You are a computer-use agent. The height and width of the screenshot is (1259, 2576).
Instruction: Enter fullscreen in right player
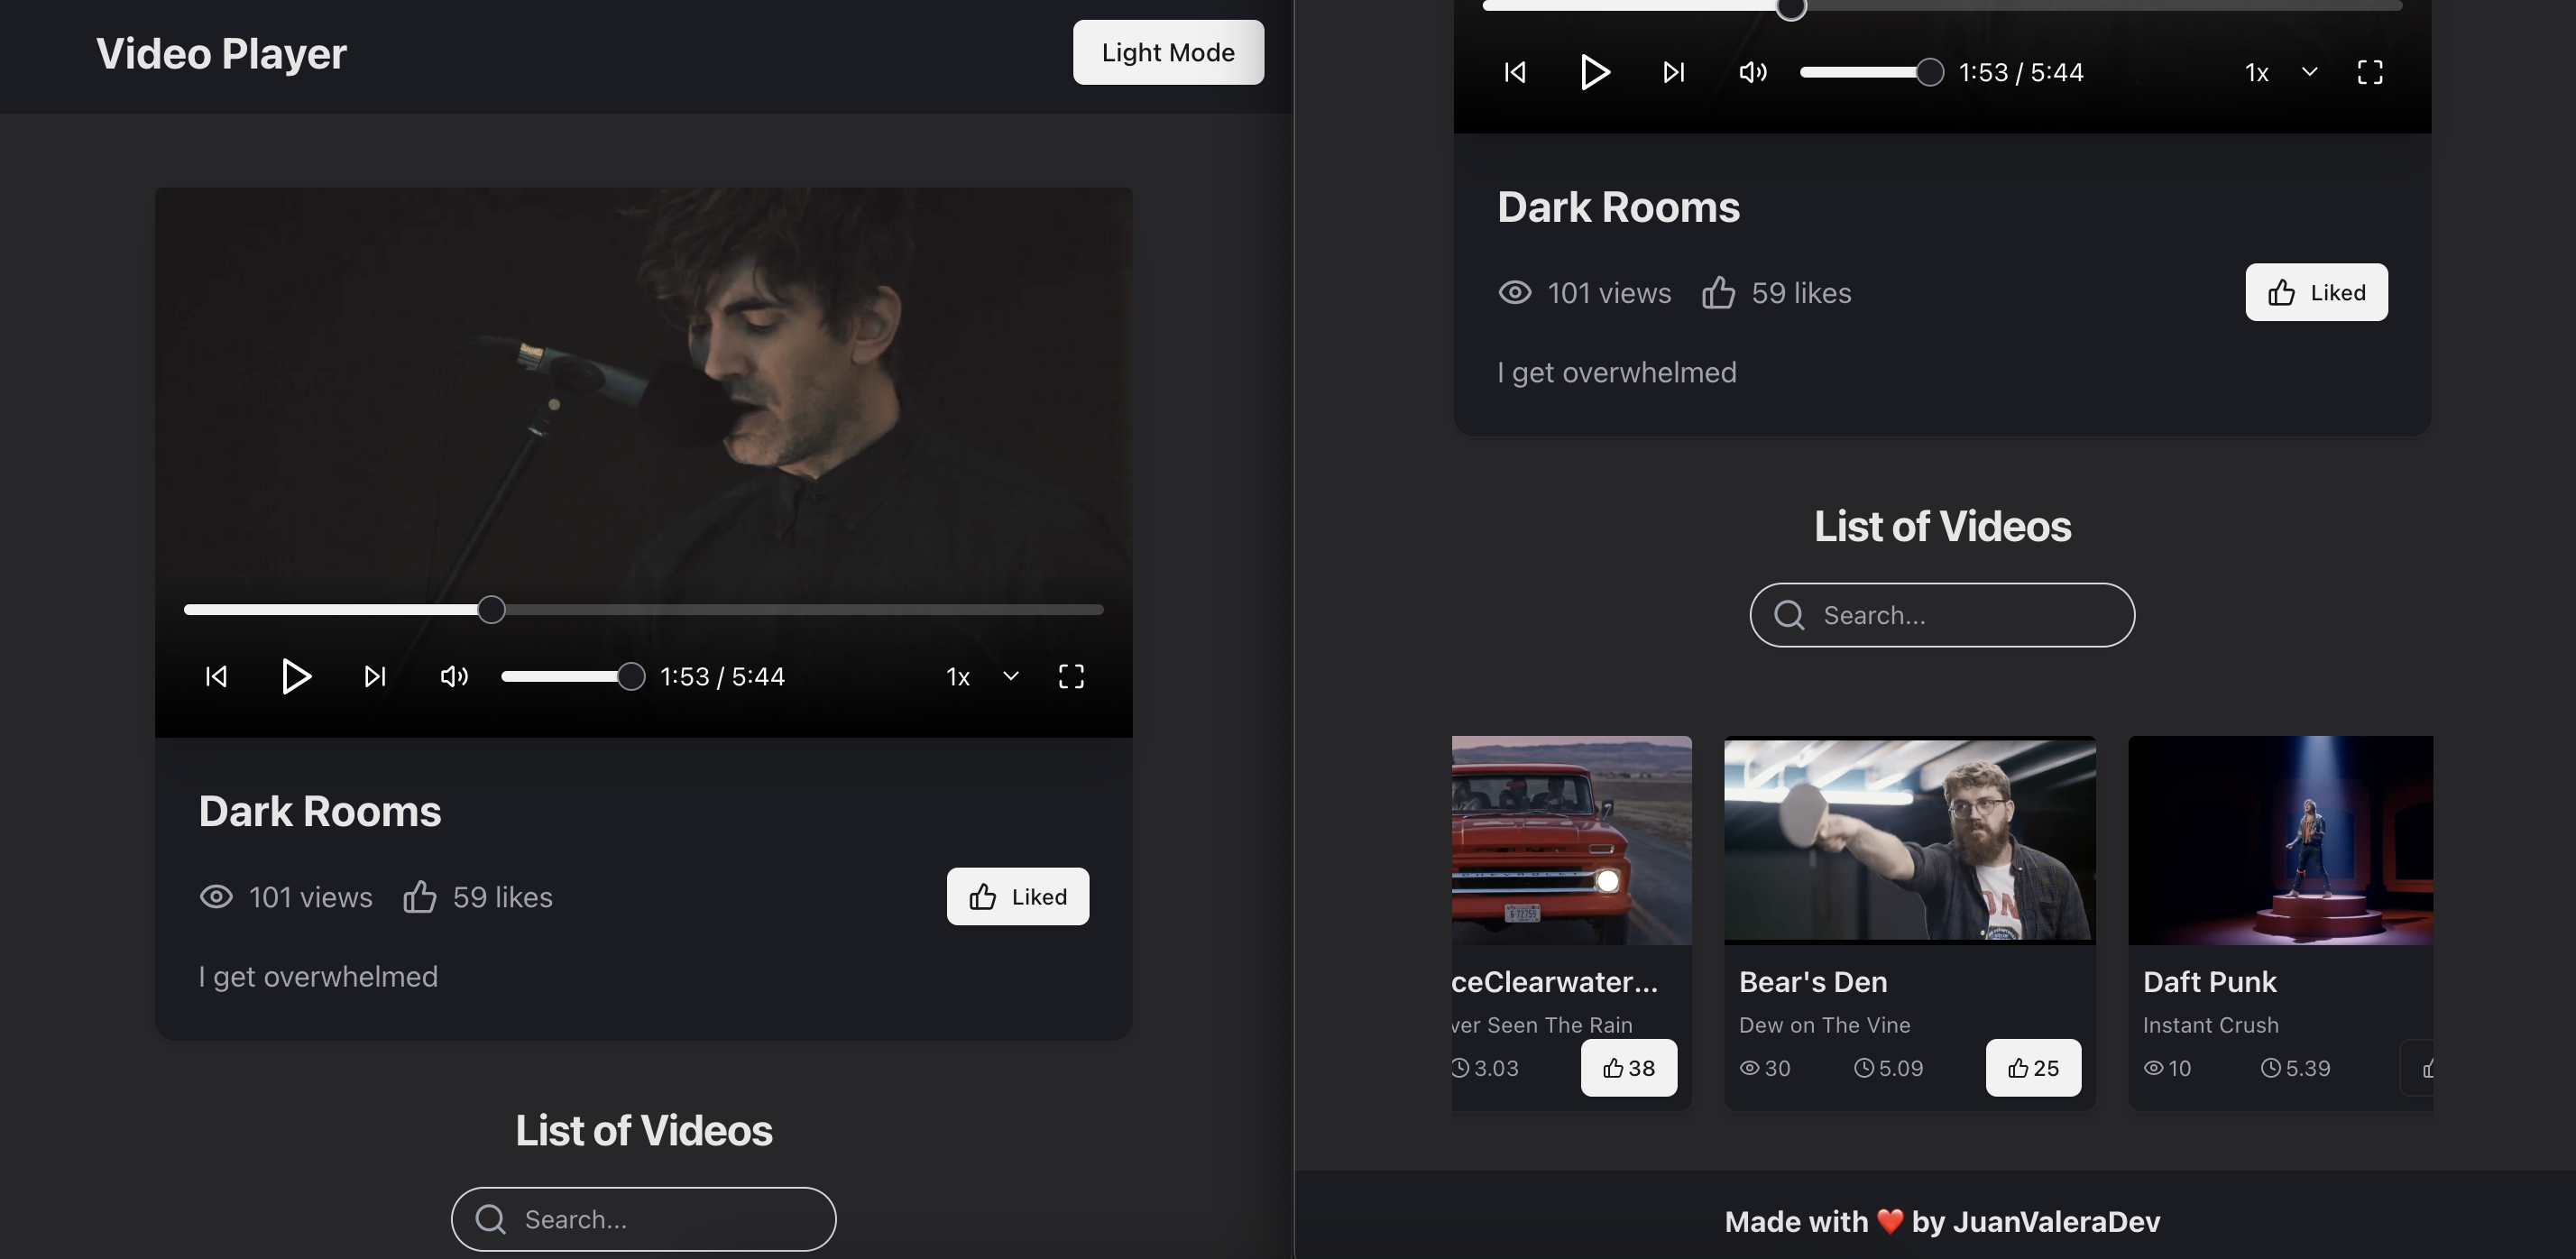(x=2370, y=72)
